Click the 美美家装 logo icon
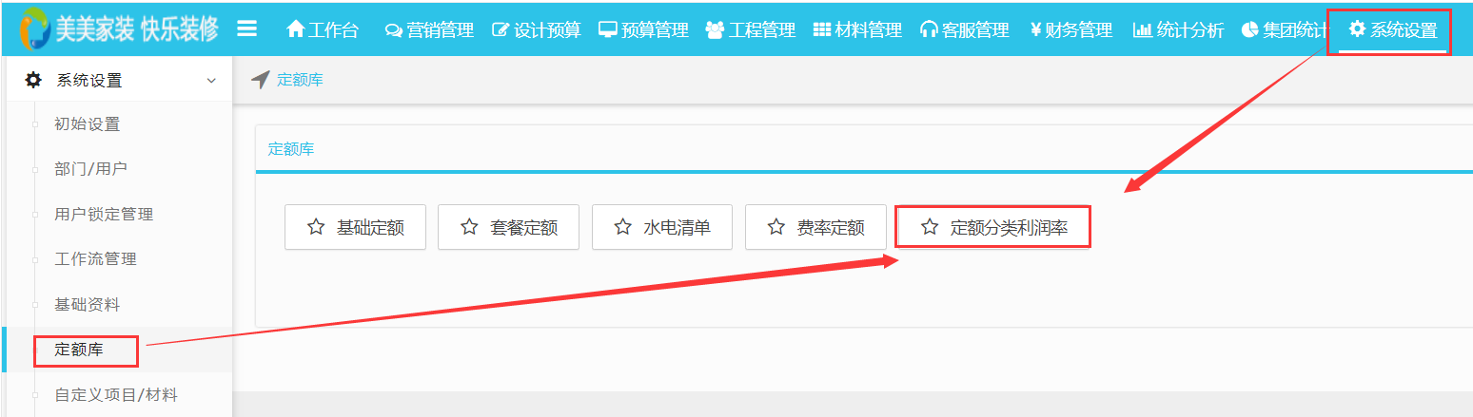Screen dimensions: 1473x417 pyautogui.click(x=35, y=29)
